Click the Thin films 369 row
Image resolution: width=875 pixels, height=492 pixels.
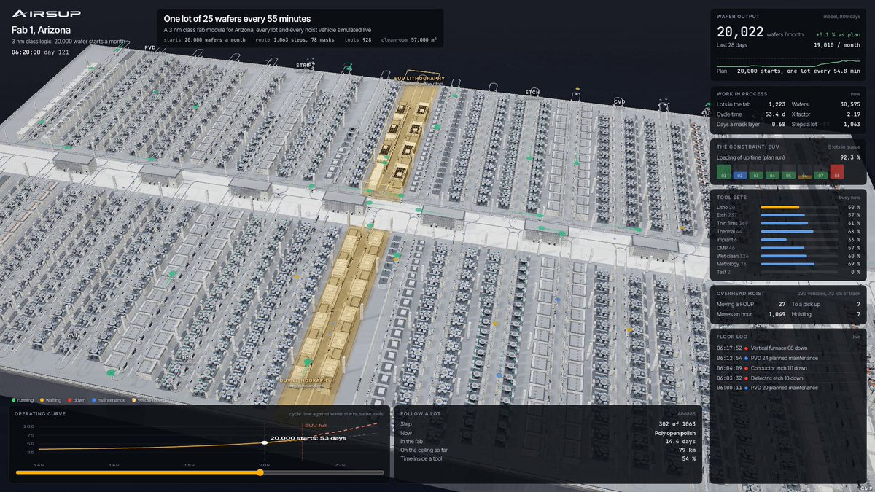[788, 224]
